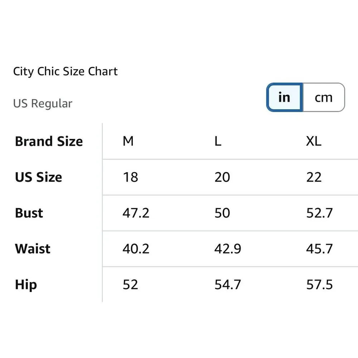
Task: Click the 42.9 waist measurement
Action: click(228, 249)
